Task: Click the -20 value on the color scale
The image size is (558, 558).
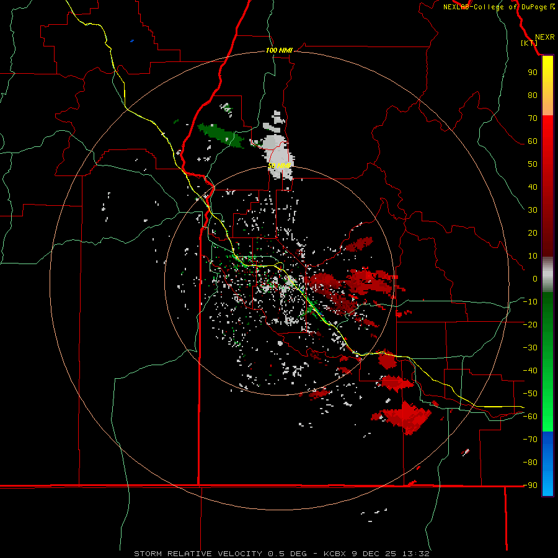Action: [530, 324]
